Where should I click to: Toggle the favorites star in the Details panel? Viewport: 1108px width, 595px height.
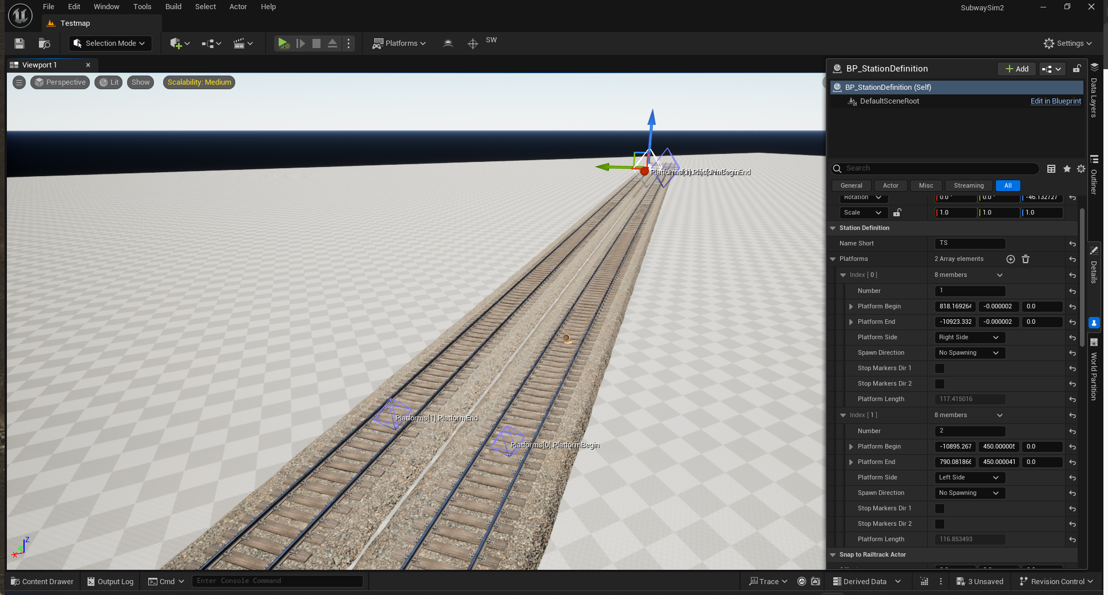(1067, 169)
